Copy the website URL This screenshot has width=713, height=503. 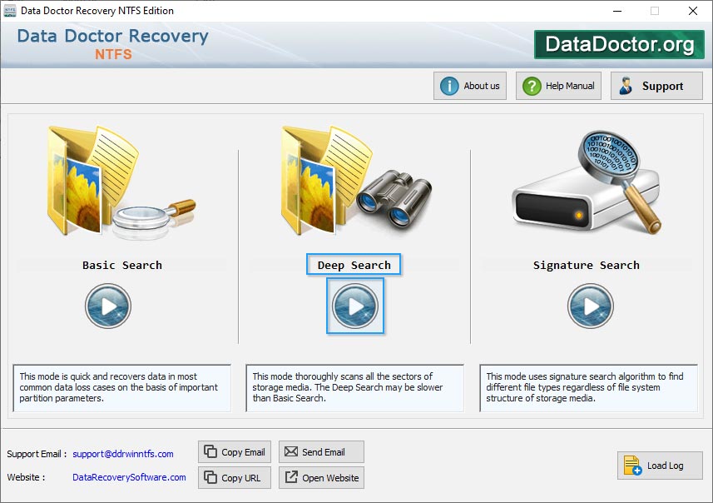(235, 477)
